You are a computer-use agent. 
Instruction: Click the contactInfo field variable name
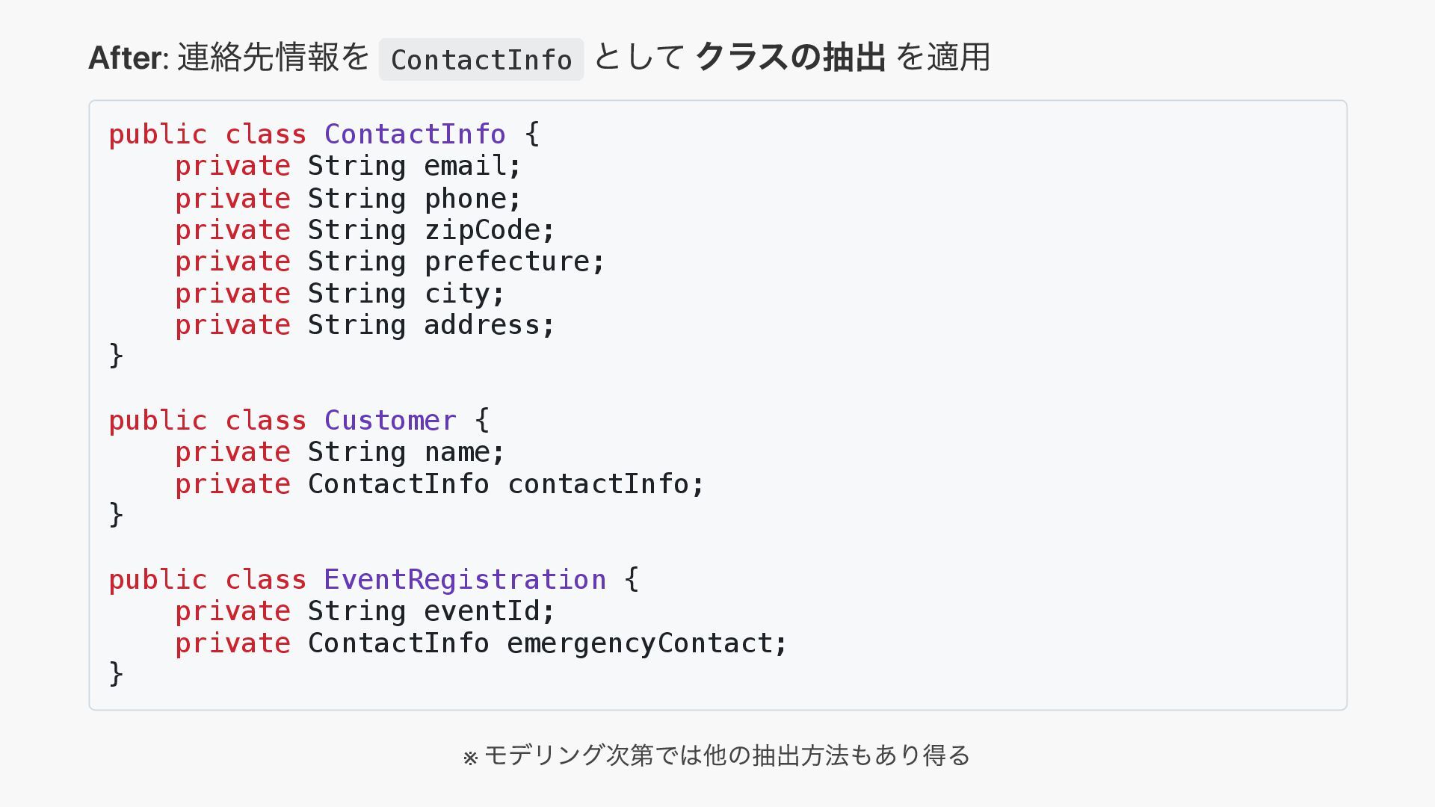[x=598, y=484]
